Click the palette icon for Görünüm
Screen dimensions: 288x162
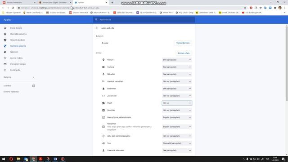[5, 52]
